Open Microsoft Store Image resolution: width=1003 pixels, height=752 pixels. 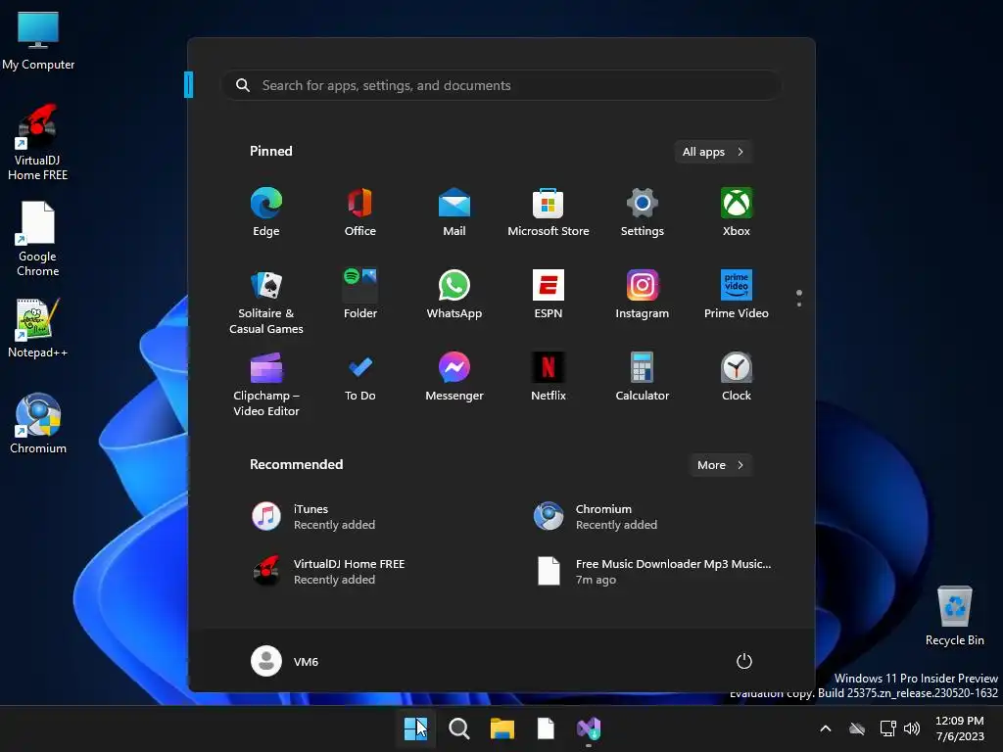(x=549, y=211)
